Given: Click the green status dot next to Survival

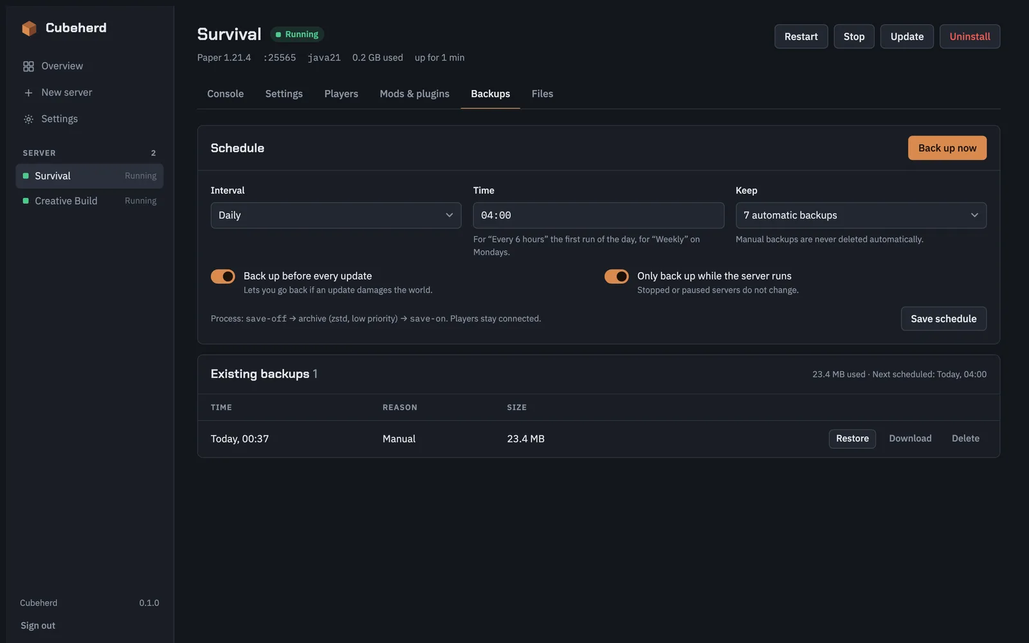Looking at the screenshot, I should coord(26,176).
